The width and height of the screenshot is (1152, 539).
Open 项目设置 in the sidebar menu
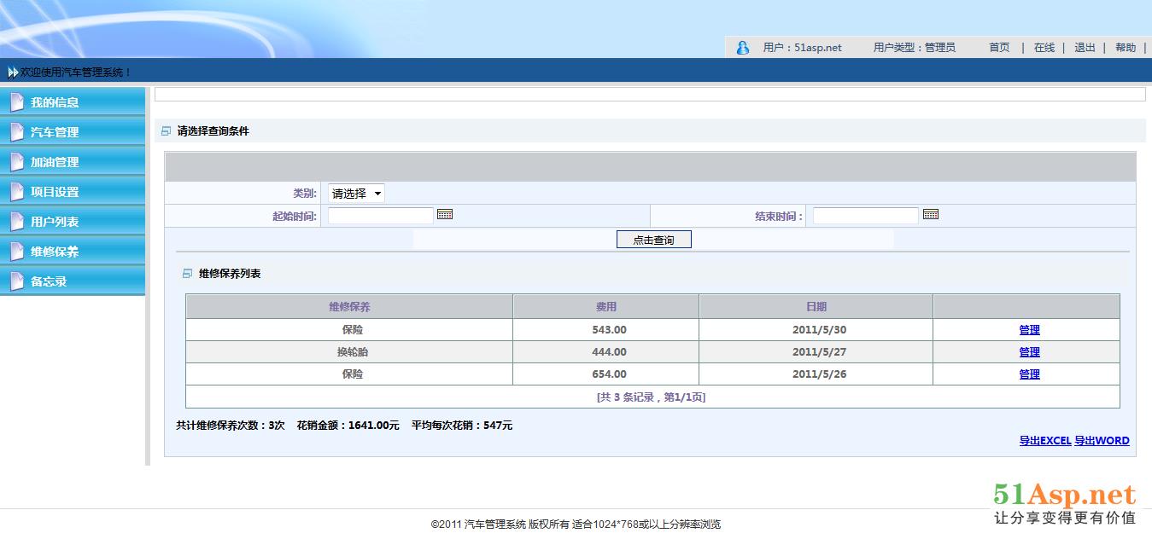coord(55,192)
